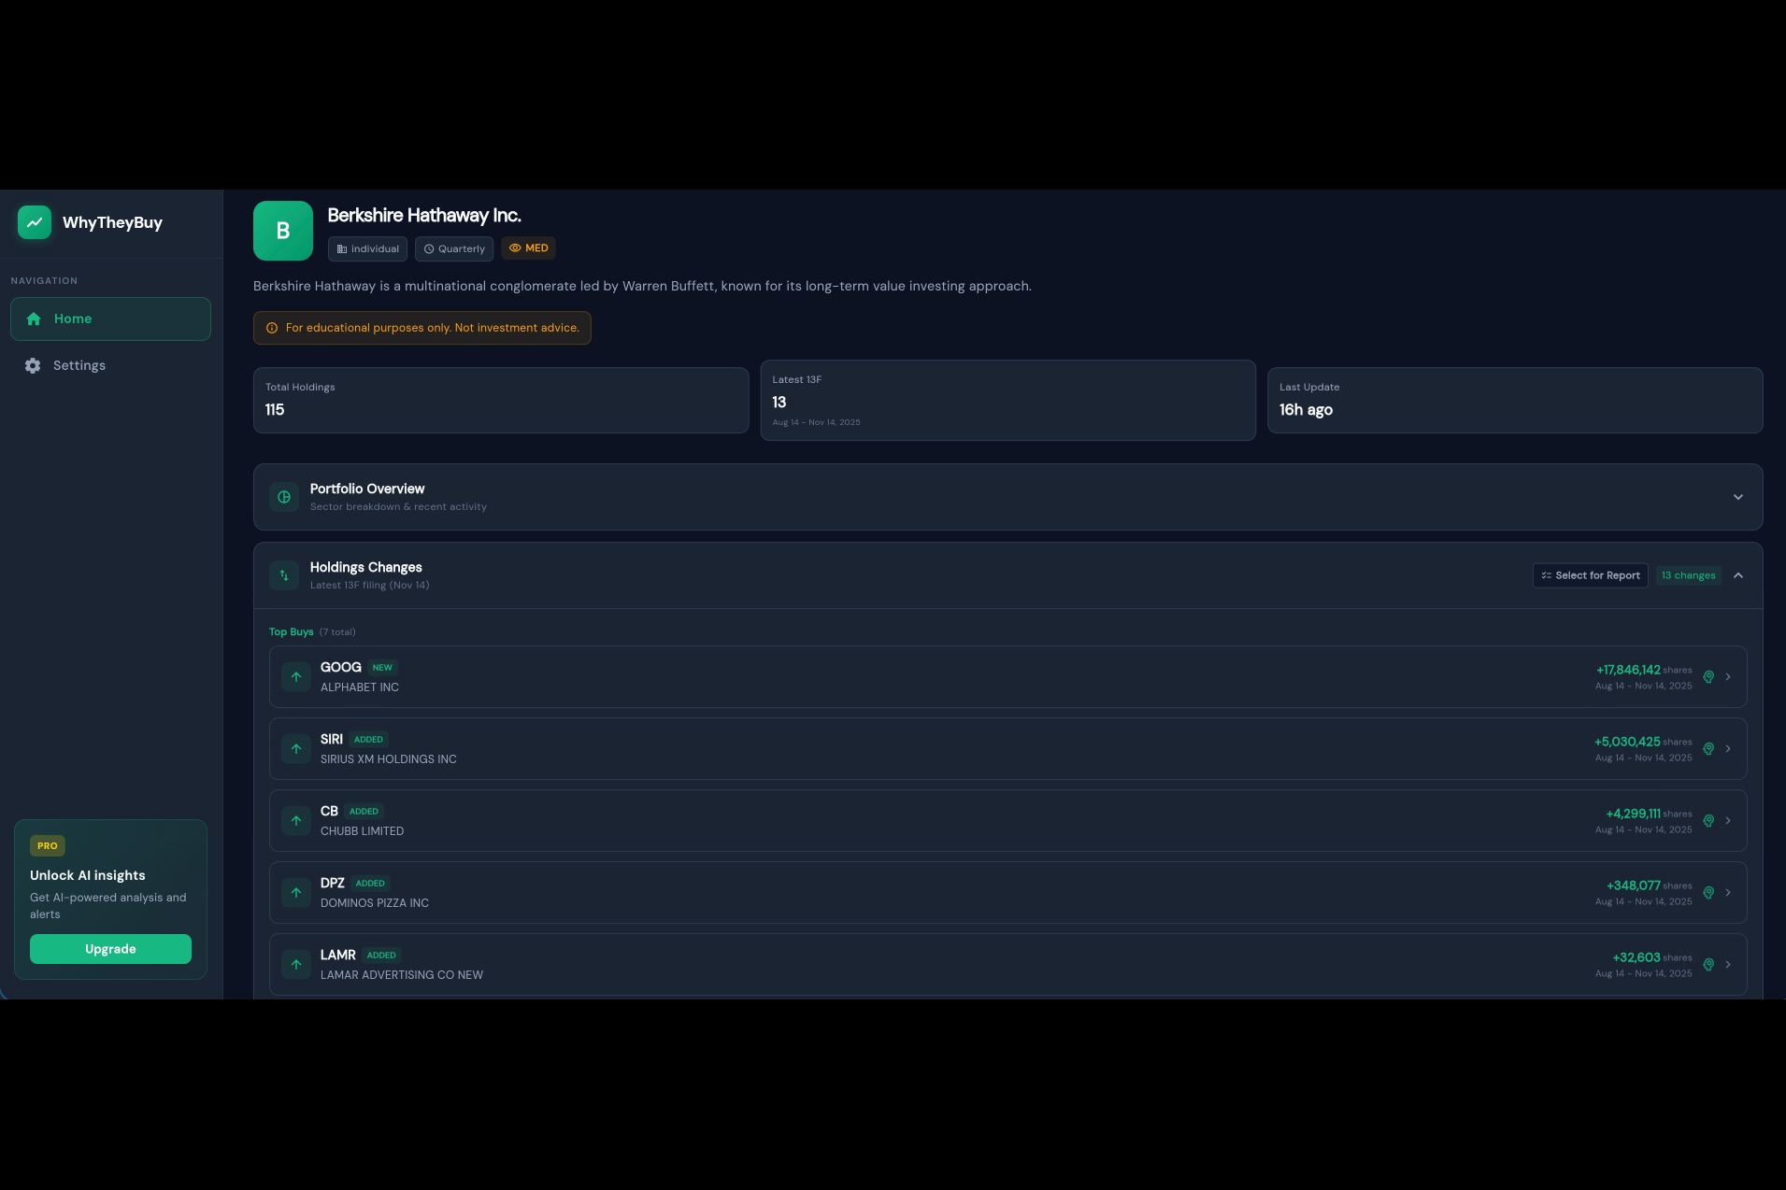Click the Berkshire Hathaway B avatar
This screenshot has width=1786, height=1190.
[x=283, y=231]
